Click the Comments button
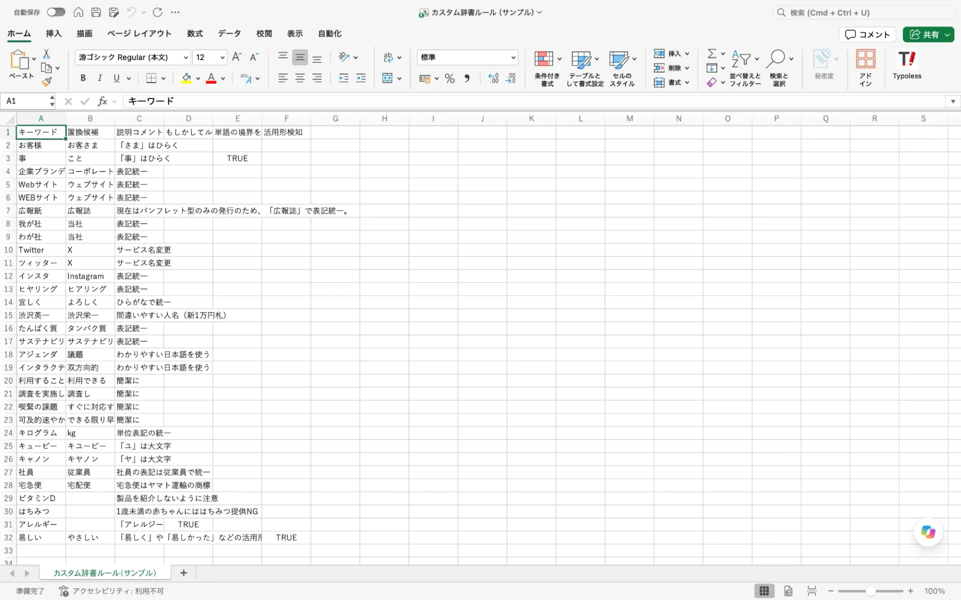The width and height of the screenshot is (961, 600). 867,34
